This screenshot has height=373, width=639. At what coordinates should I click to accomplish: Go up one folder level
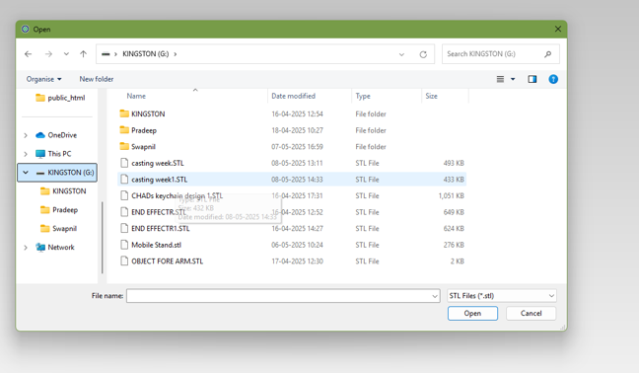(x=83, y=54)
